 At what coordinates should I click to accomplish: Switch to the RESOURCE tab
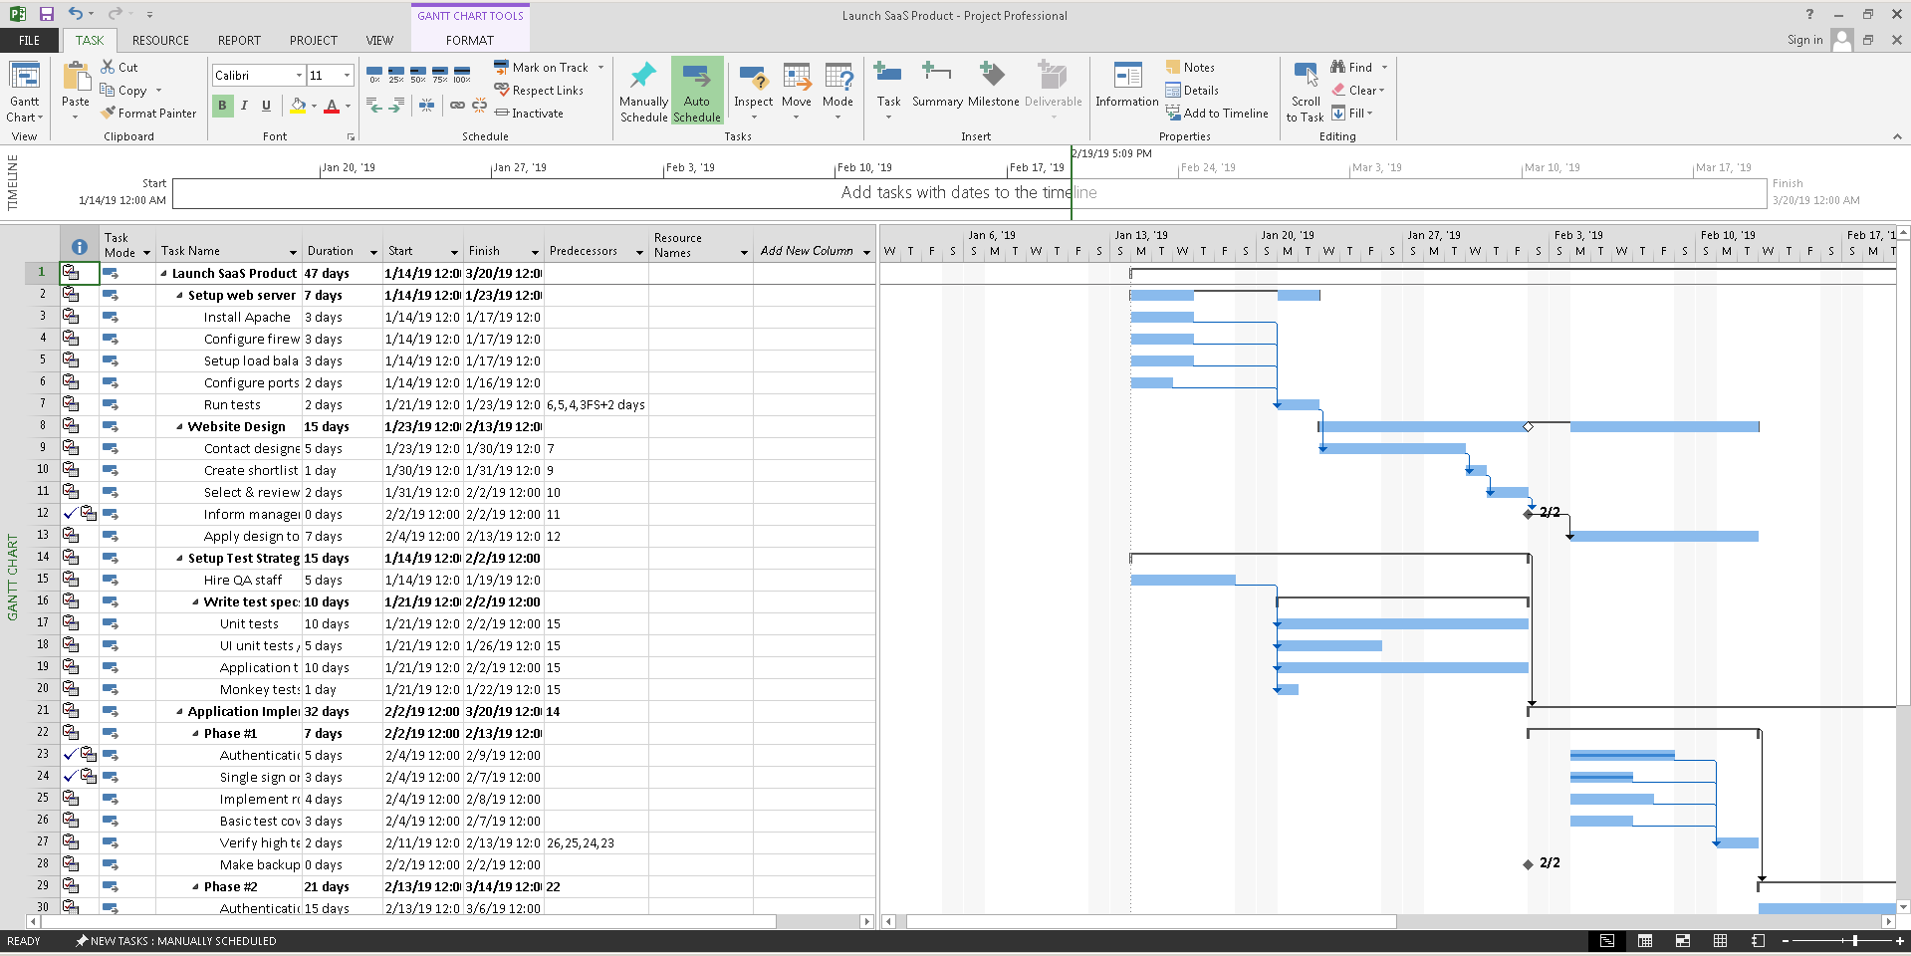click(x=160, y=41)
